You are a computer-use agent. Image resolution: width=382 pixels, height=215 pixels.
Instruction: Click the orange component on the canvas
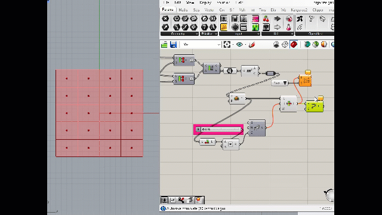pyautogui.click(x=305, y=81)
